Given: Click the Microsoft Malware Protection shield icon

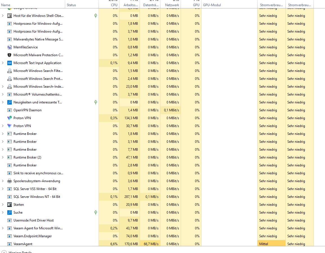Looking at the screenshot, I should [9, 55].
